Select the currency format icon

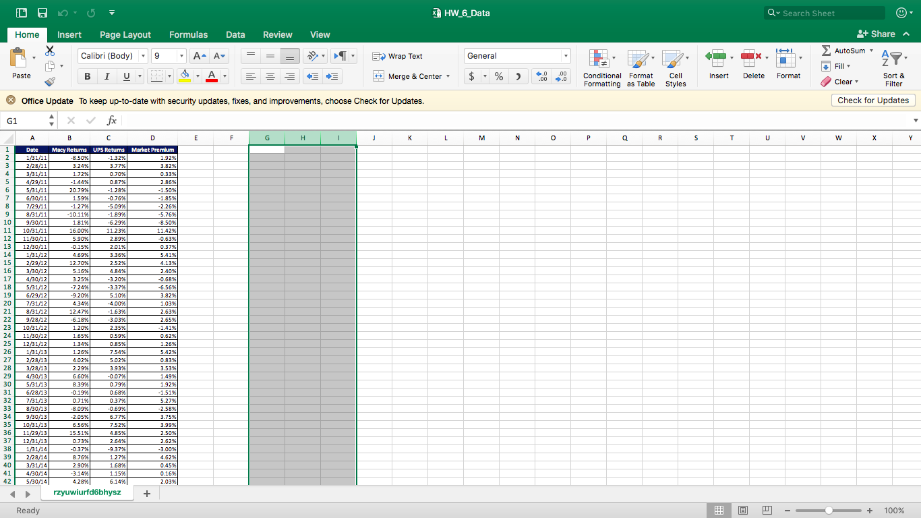coord(471,76)
